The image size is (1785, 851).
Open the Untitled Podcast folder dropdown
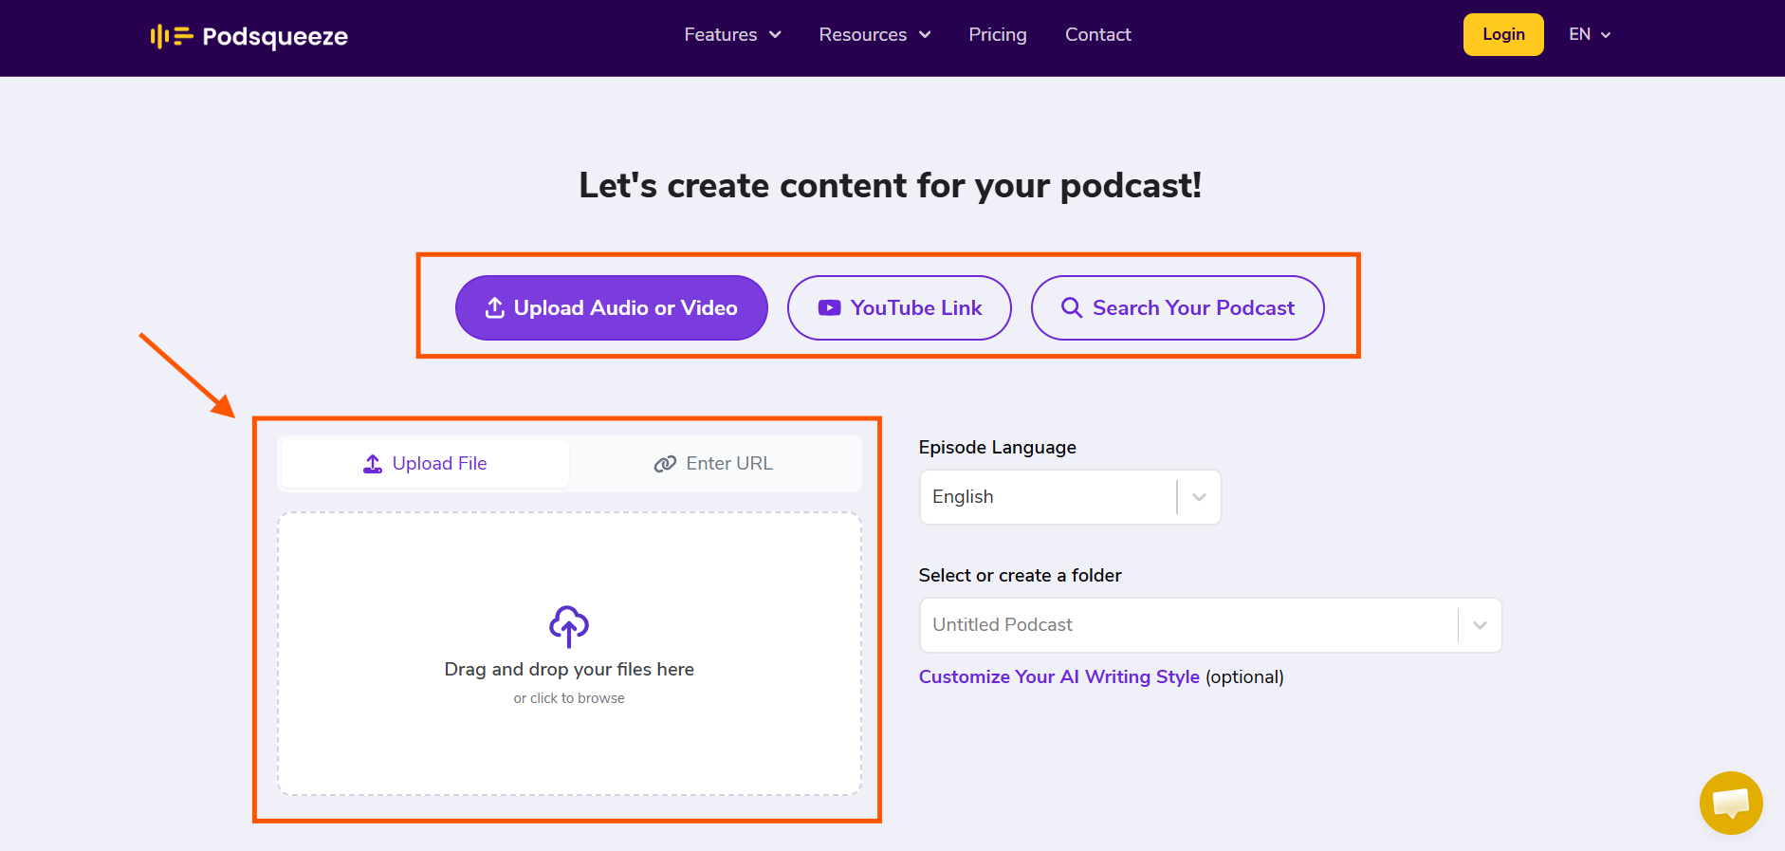pyautogui.click(x=1210, y=625)
